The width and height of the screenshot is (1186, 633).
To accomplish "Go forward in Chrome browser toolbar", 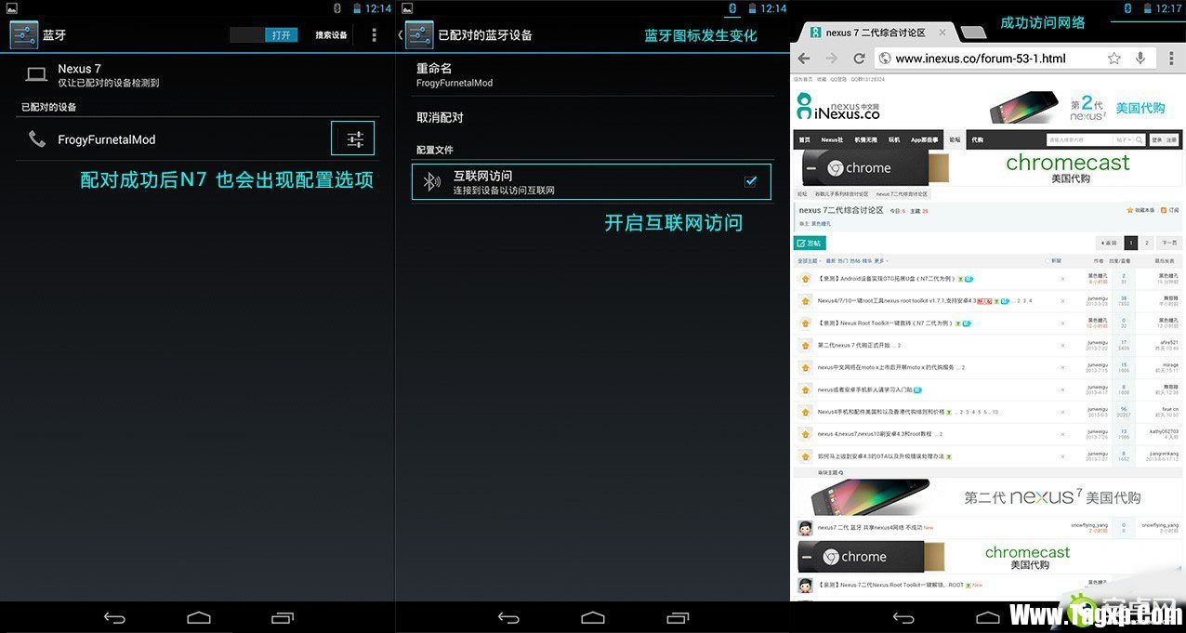I will click(x=831, y=59).
